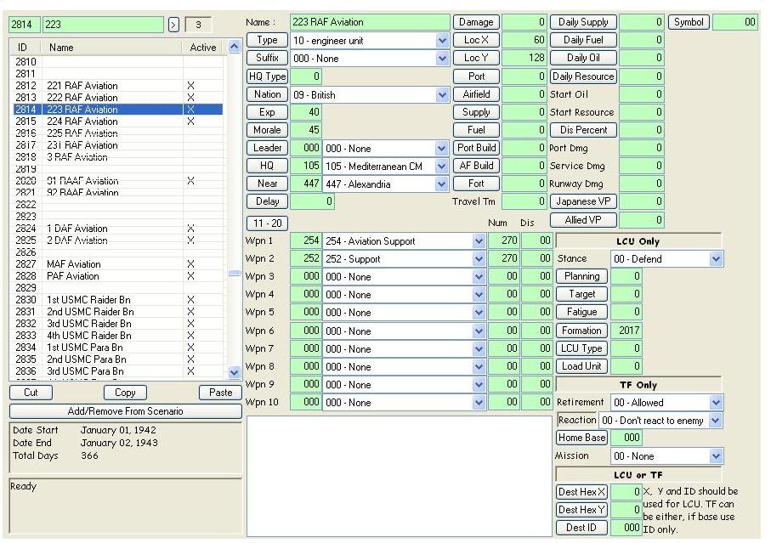Open the Type dropdown for engineer unit
This screenshot has height=543, width=771.
pos(442,41)
